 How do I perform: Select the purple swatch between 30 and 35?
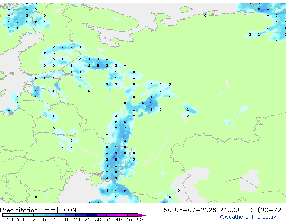pyautogui.click(x=101, y=215)
